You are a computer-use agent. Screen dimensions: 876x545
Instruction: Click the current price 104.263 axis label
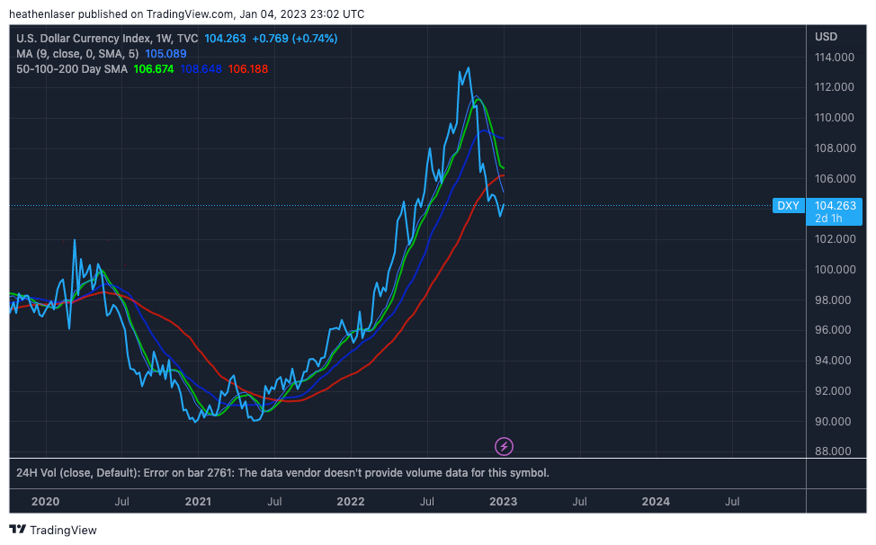[835, 205]
